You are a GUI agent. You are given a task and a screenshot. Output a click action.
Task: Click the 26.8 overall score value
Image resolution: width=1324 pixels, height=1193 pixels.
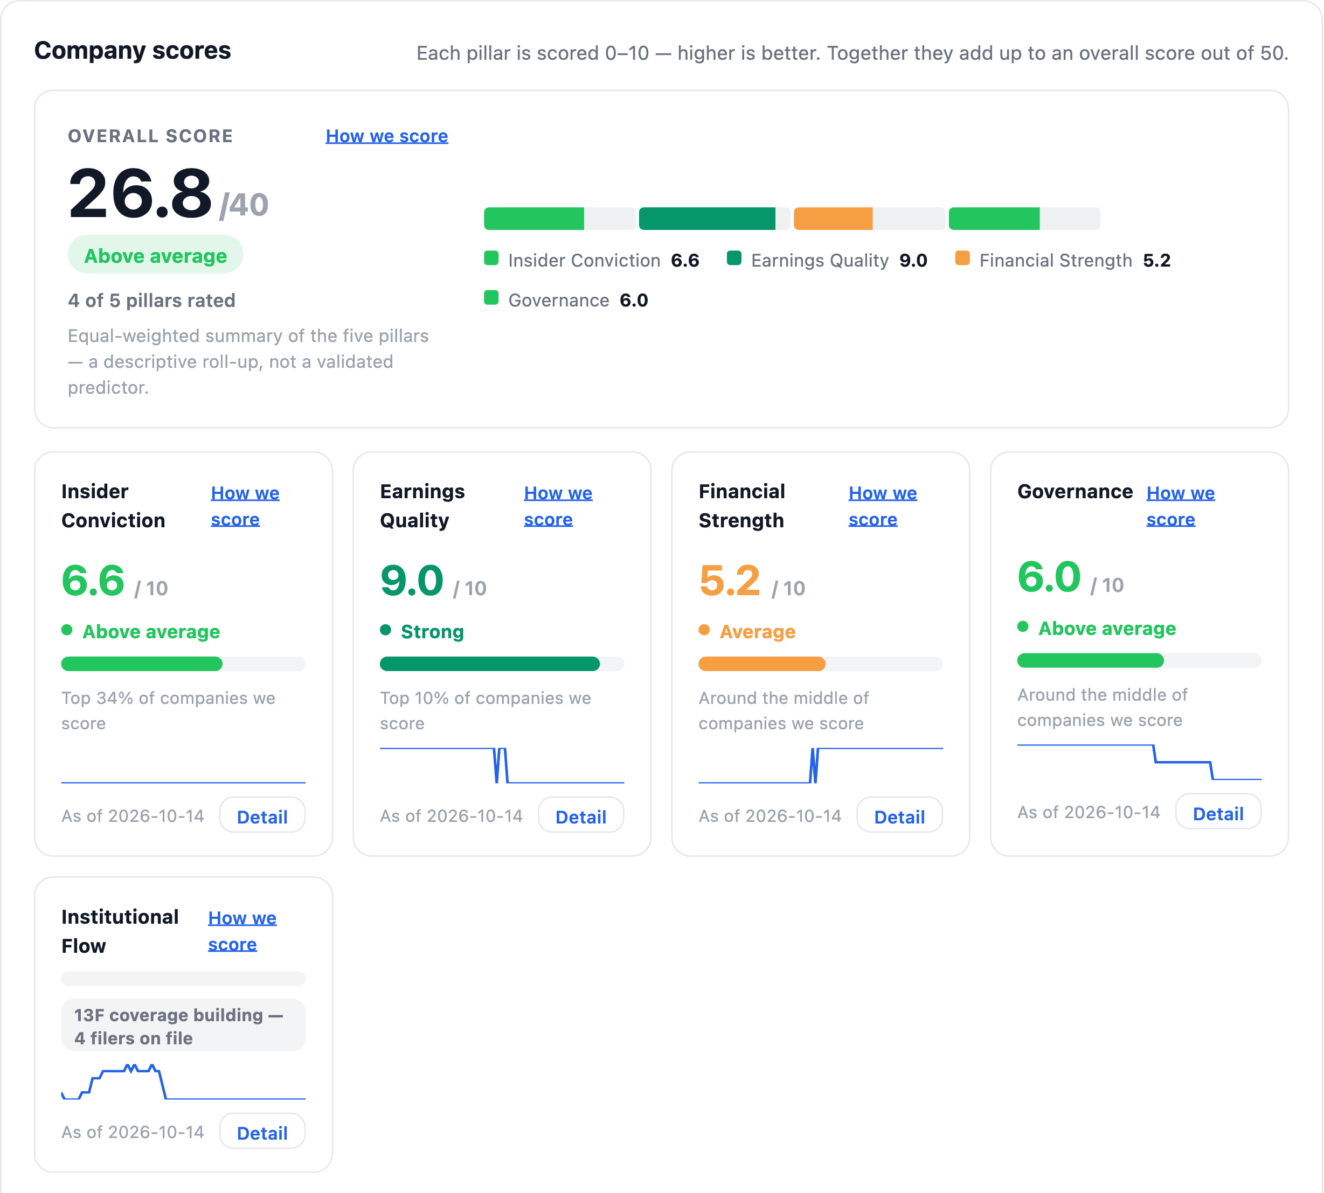[140, 194]
